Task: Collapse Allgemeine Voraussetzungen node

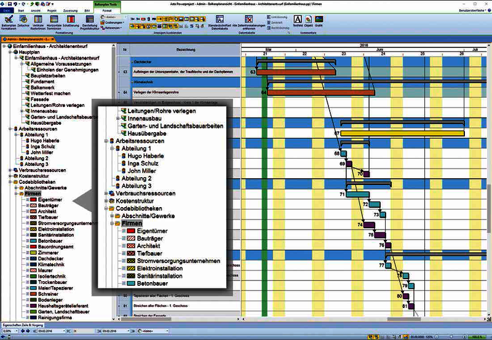Action: coord(22,64)
